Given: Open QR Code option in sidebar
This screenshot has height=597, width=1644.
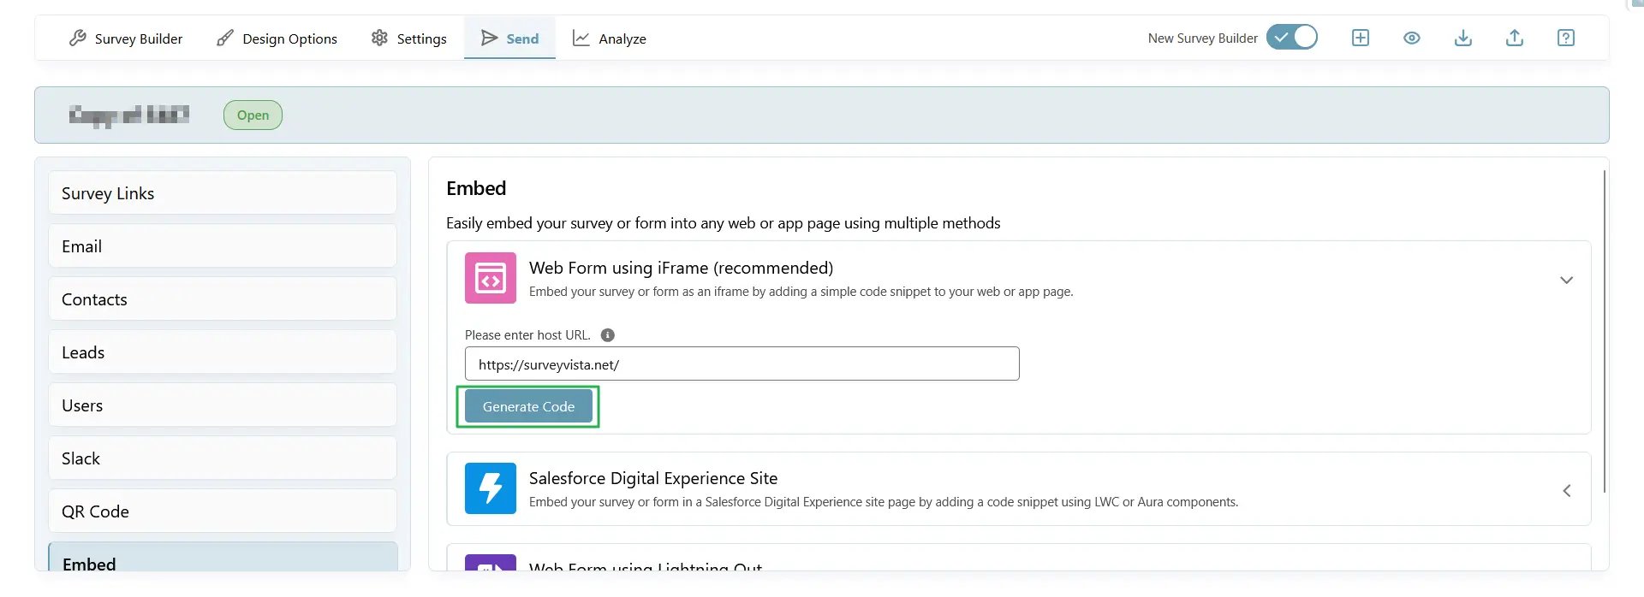Looking at the screenshot, I should (x=223, y=511).
